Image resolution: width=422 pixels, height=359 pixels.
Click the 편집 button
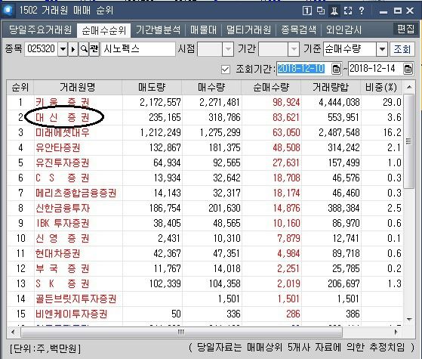[405, 29]
